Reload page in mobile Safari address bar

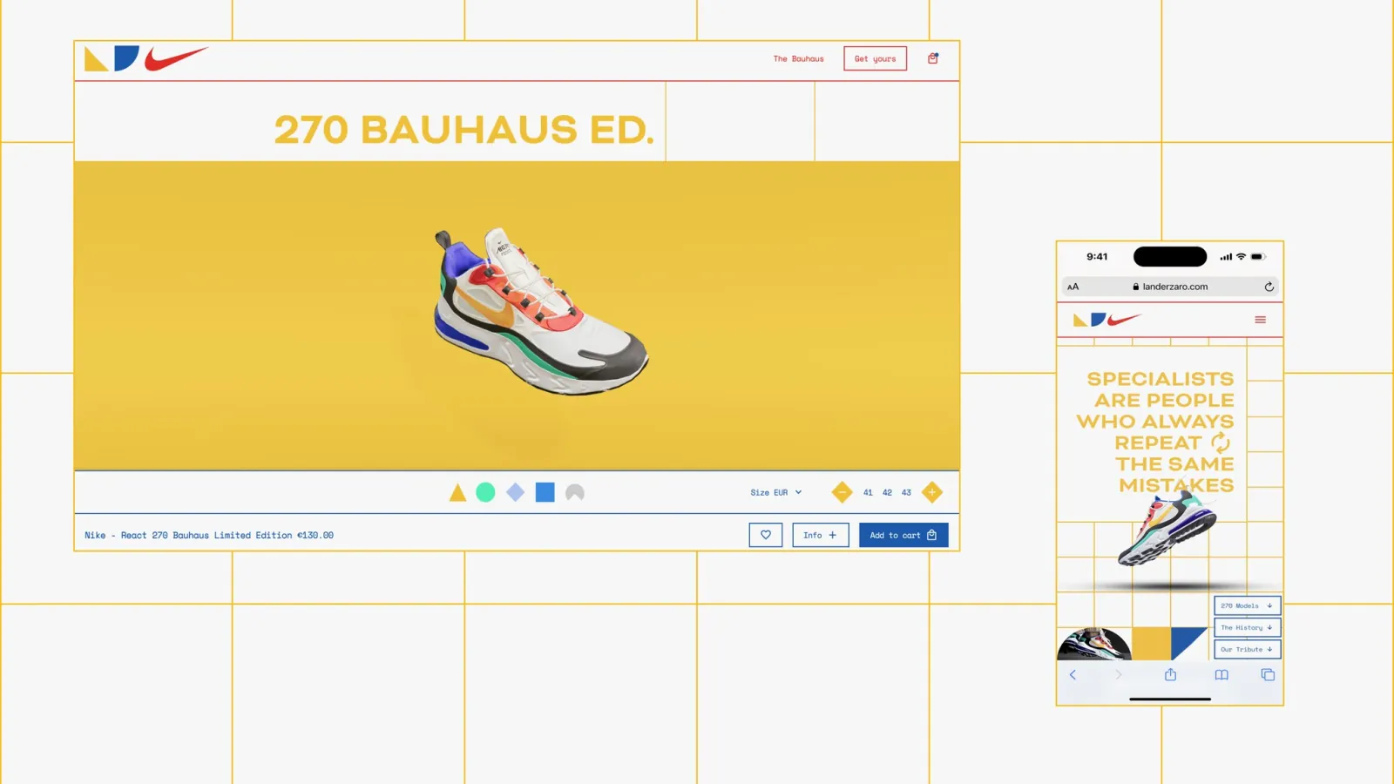[x=1269, y=287]
